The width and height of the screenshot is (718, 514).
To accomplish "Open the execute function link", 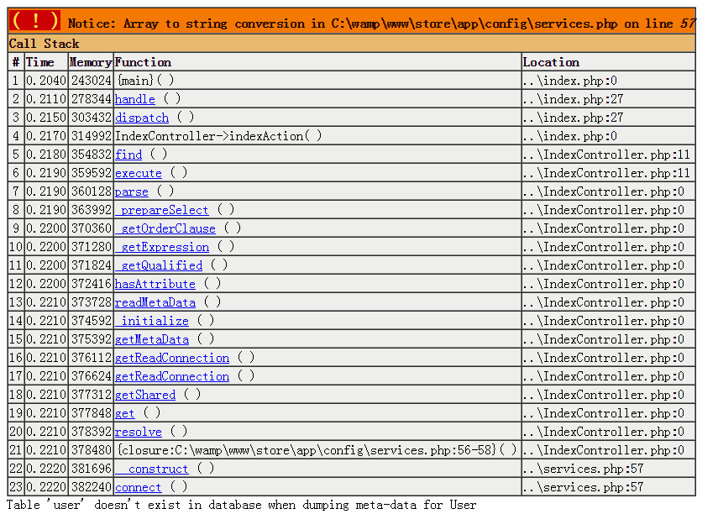I will 139,173.
